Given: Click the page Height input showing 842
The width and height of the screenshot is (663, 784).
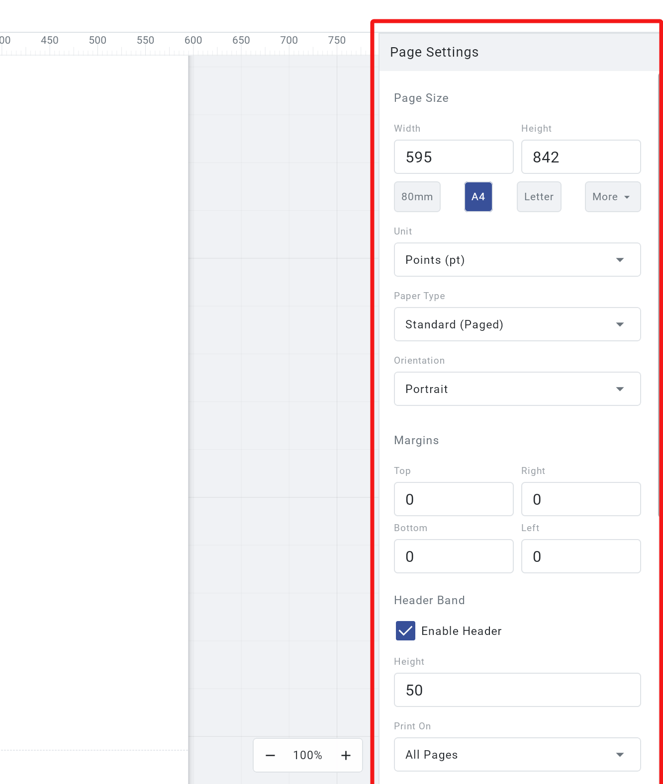Looking at the screenshot, I should point(580,157).
